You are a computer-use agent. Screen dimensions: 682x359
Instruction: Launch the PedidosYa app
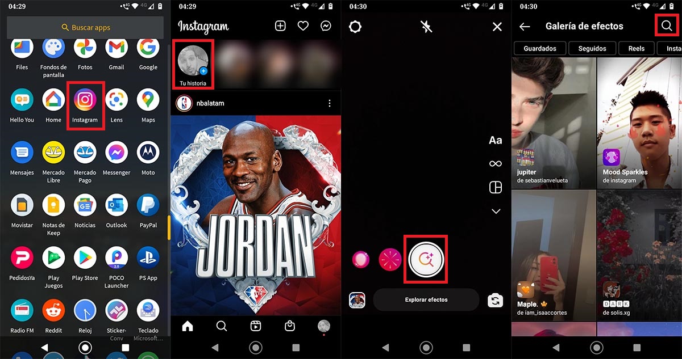[x=22, y=257]
